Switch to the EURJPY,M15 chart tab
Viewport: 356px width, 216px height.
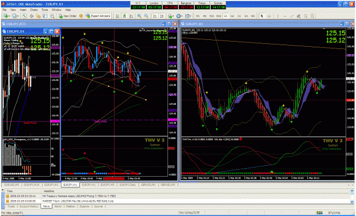[31, 185]
